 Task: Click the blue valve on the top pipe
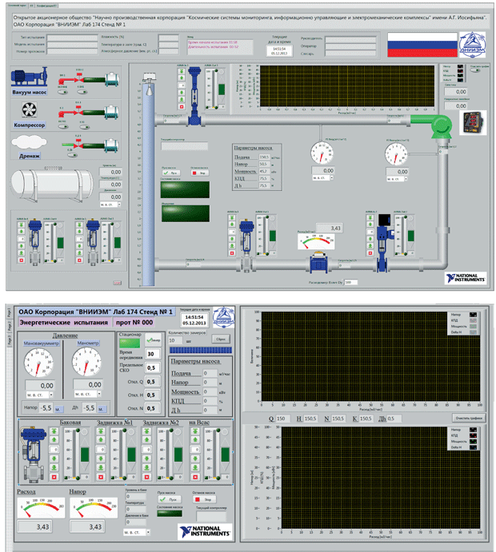[x=194, y=96]
